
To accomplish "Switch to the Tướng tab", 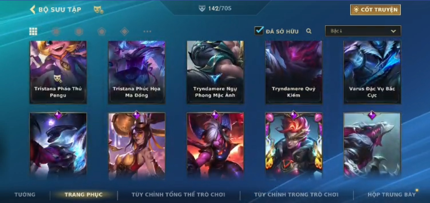I will click(x=25, y=195).
